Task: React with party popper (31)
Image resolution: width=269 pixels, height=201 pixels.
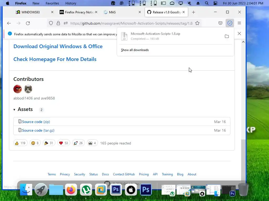Action: coord(49,143)
